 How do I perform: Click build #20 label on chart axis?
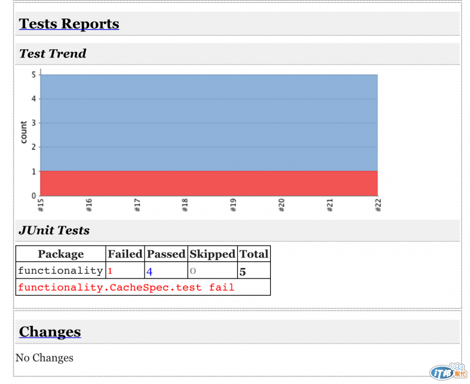281,205
